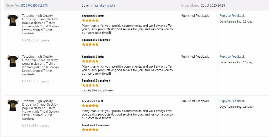271x137 pixels.
Task: Click stars under second row's Feedback I left
Action: 90,62
